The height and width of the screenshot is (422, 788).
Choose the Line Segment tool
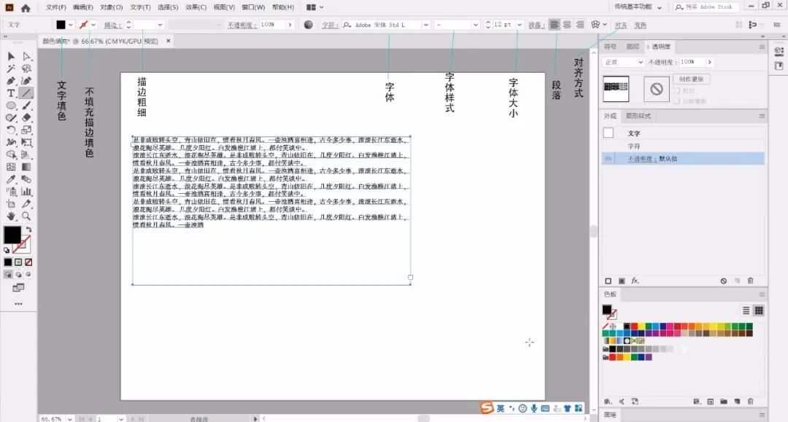26,93
